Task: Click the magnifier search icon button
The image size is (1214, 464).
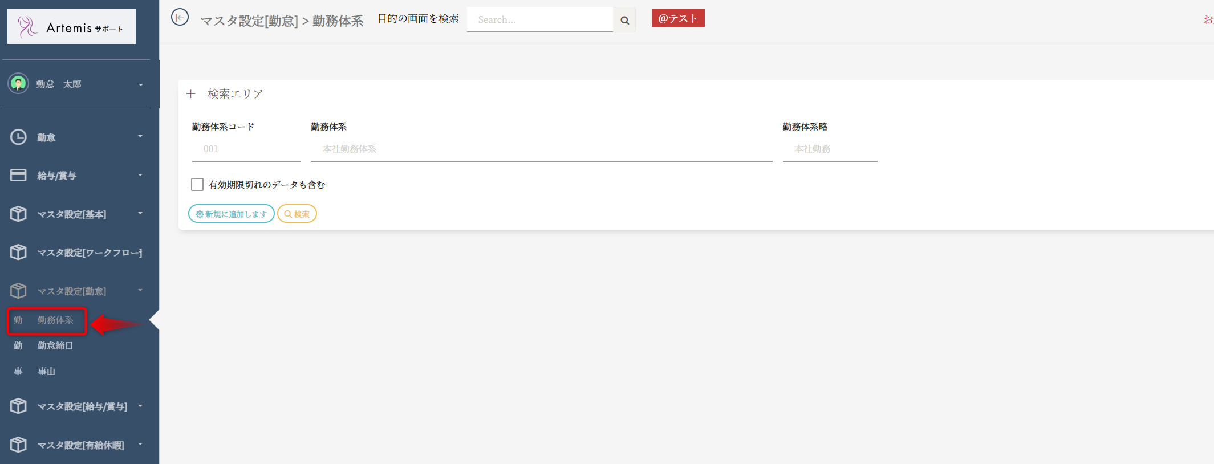Action: pyautogui.click(x=624, y=20)
